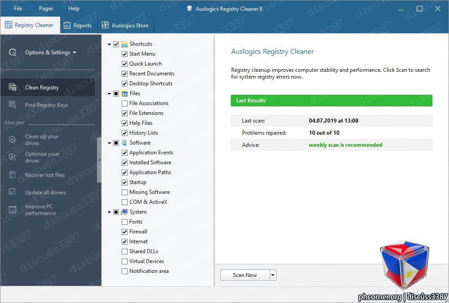This screenshot has height=303, width=449.
Task: Open the File menu
Action: pyautogui.click(x=18, y=9)
